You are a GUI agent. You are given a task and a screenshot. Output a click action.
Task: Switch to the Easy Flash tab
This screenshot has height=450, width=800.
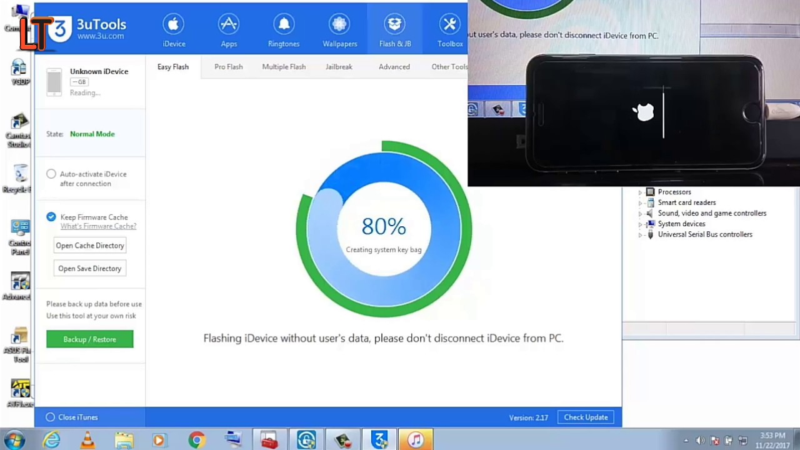point(173,67)
